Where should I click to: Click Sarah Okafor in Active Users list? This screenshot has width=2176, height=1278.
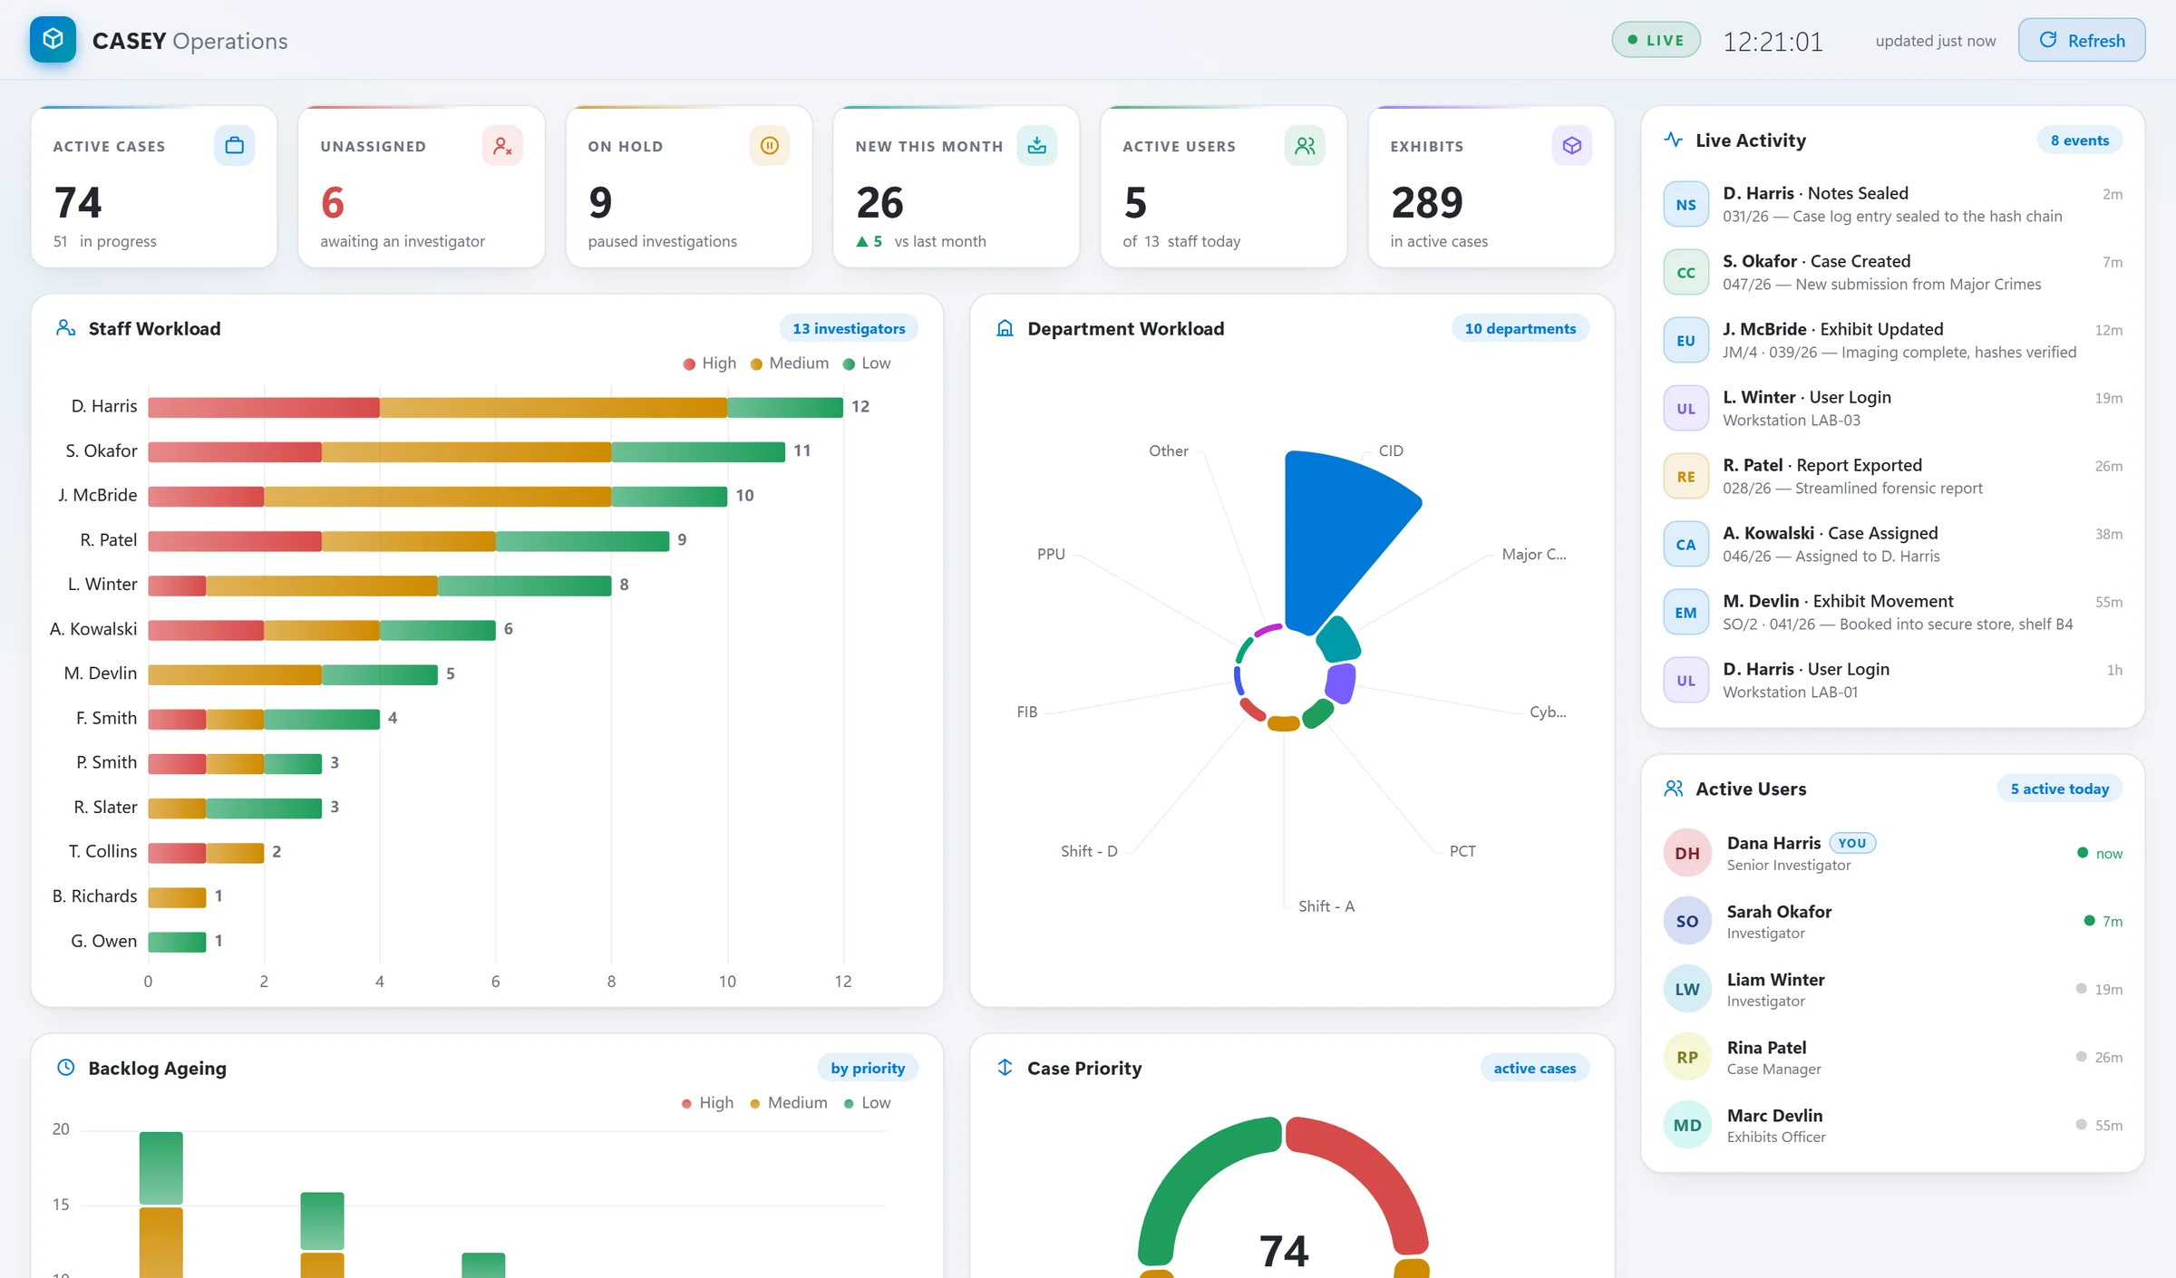point(1893,922)
